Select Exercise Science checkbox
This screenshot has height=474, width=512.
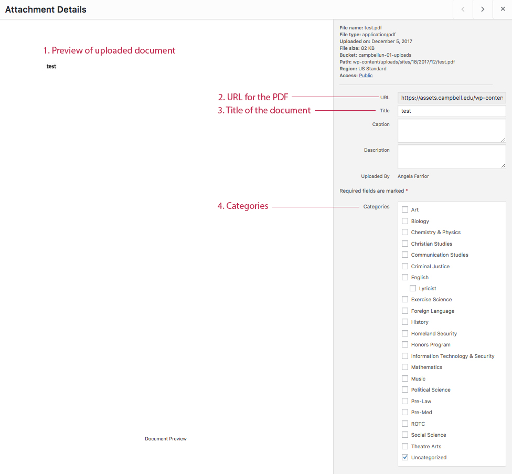click(x=405, y=300)
